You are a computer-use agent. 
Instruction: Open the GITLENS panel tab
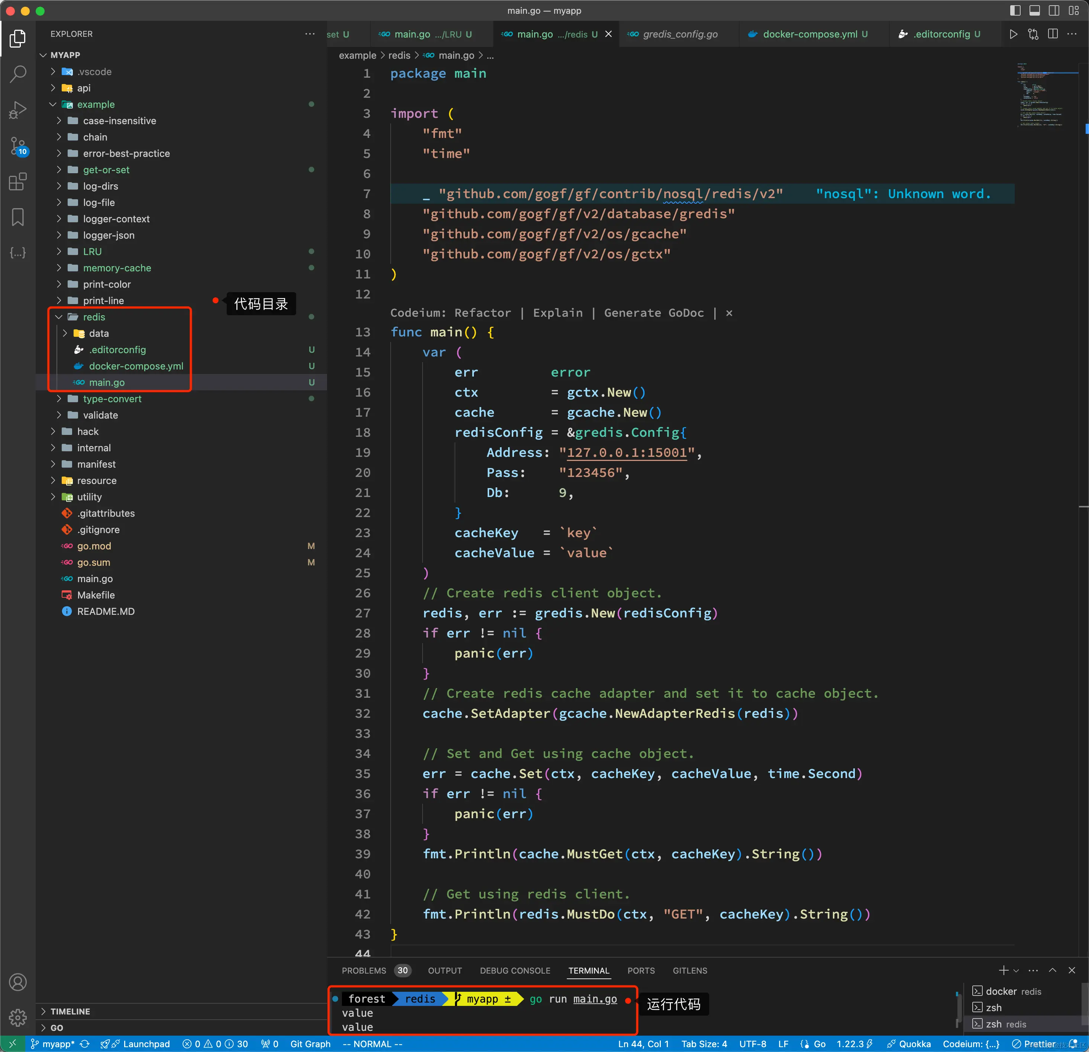tap(689, 970)
